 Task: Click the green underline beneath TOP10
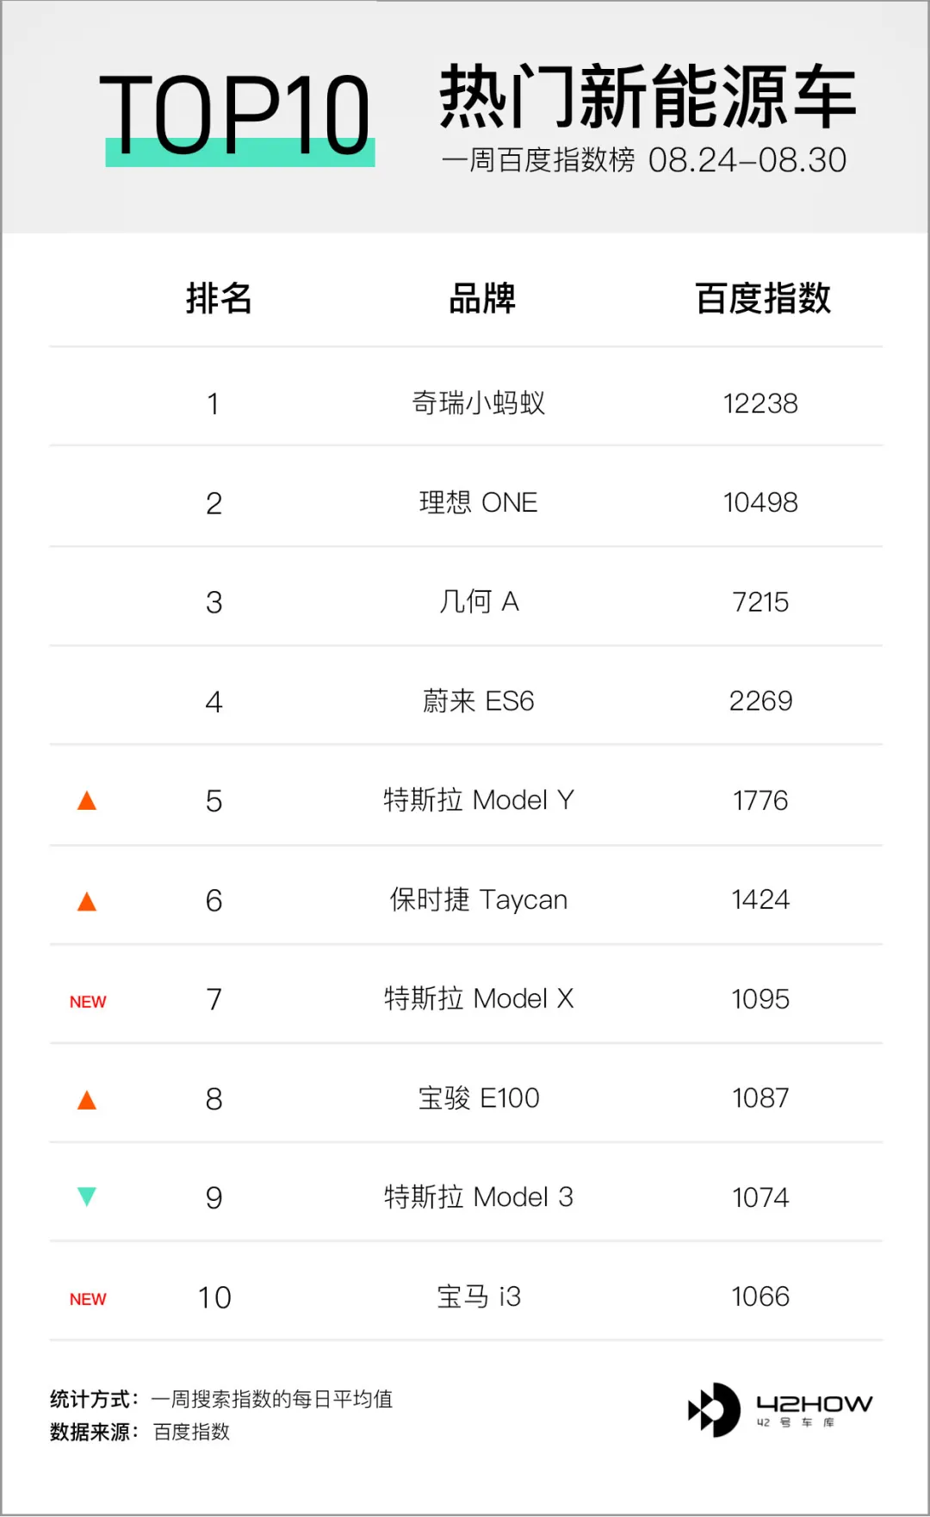[240, 152]
